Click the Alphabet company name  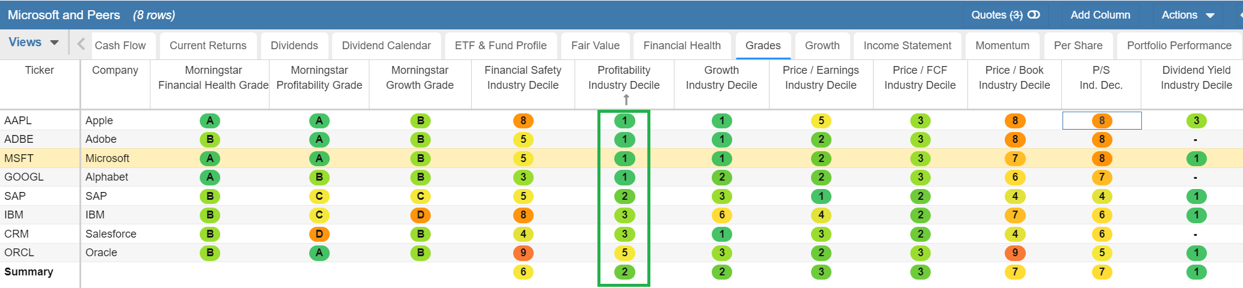point(106,177)
